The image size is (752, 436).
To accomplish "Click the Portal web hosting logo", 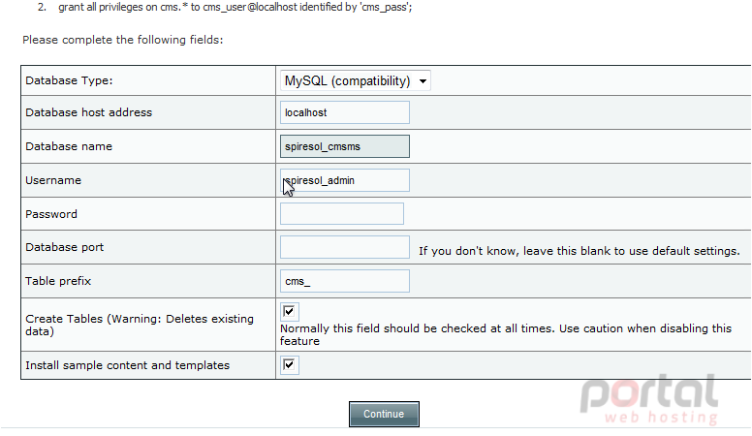I will (649, 399).
